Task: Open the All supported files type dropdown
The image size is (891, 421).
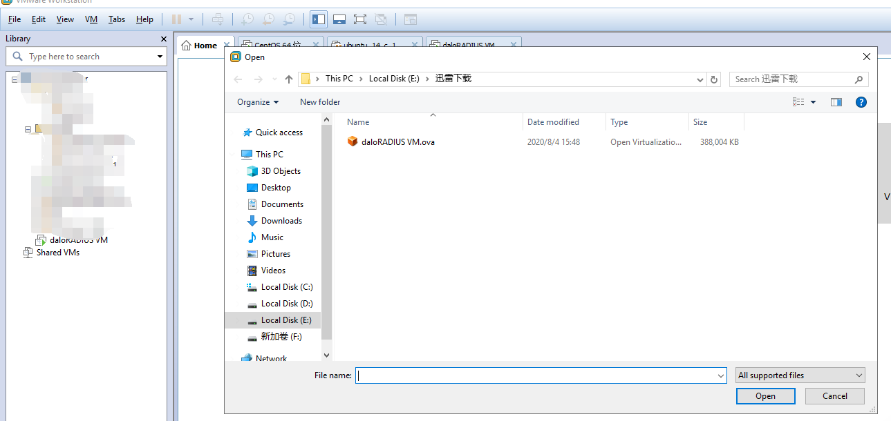Action: tap(800, 375)
